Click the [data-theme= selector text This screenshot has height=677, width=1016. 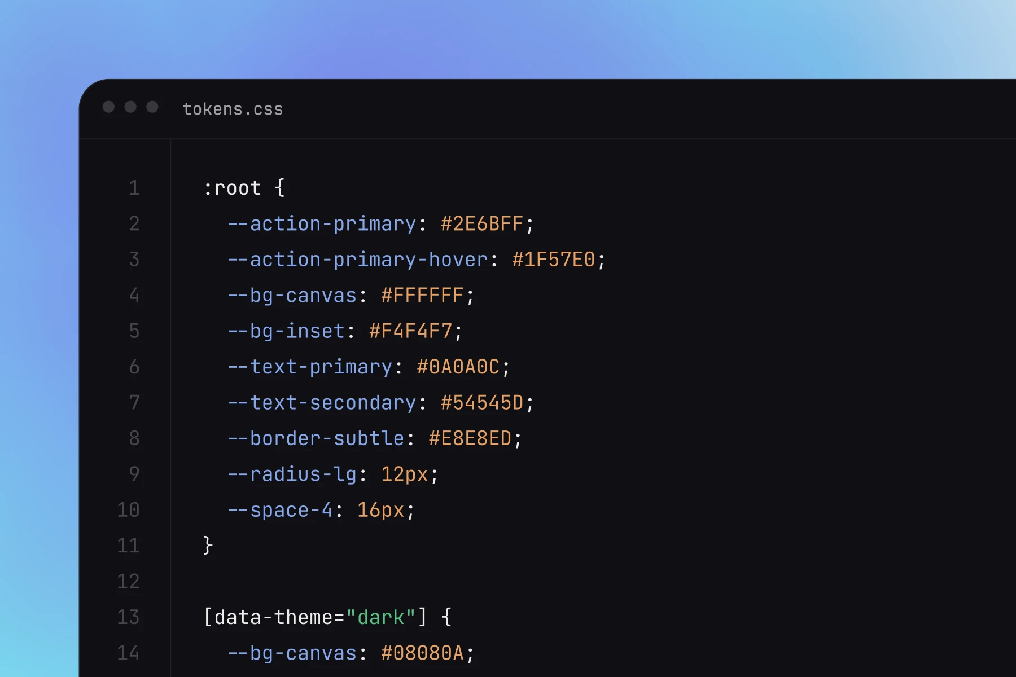tap(274, 617)
